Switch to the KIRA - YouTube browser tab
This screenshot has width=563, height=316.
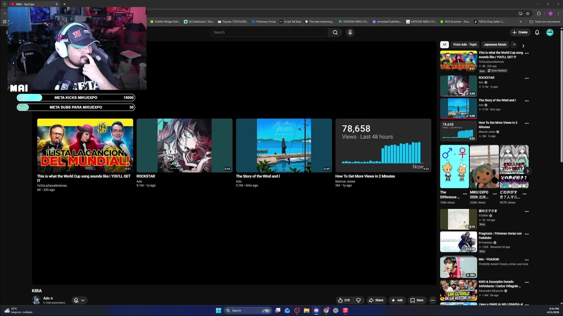[x=34, y=4]
